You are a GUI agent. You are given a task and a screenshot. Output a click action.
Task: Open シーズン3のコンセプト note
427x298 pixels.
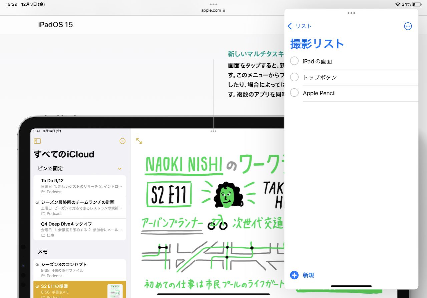coord(80,270)
